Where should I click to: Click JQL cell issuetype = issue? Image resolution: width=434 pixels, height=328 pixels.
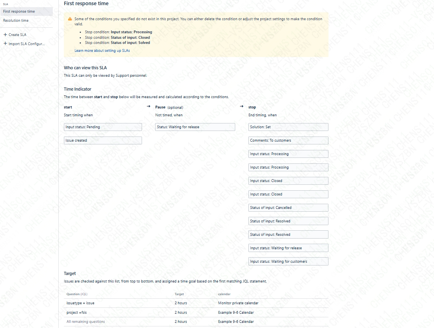pos(80,303)
